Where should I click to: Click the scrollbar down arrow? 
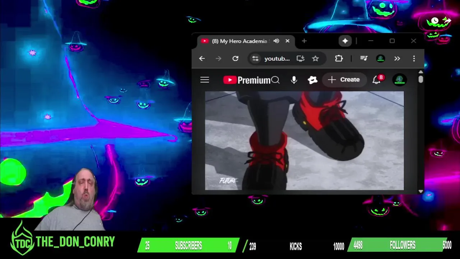pos(421,191)
